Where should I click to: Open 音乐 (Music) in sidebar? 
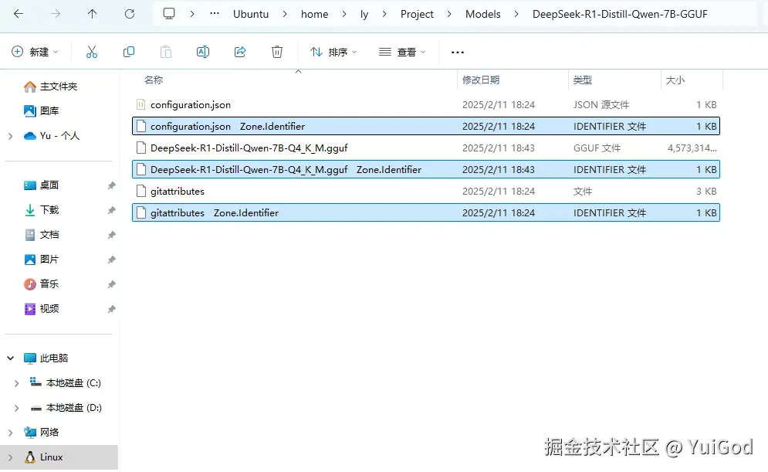point(41,284)
